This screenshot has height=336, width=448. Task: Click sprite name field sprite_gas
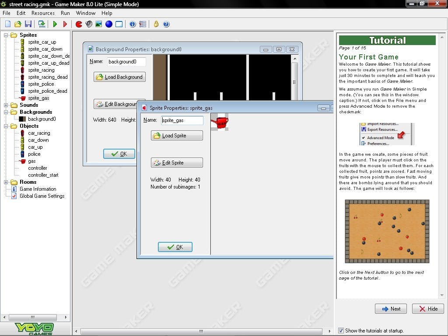pos(182,120)
